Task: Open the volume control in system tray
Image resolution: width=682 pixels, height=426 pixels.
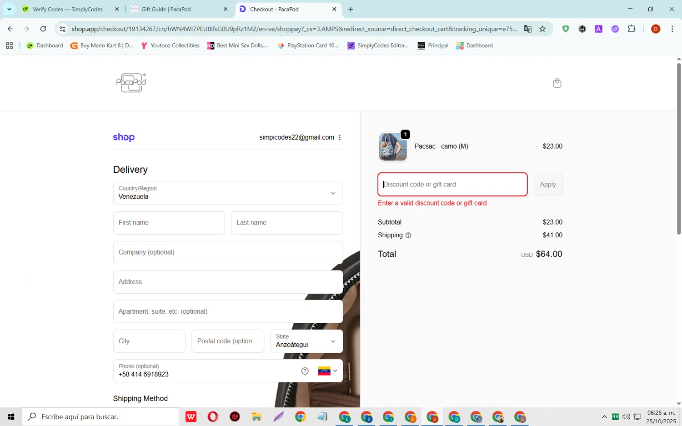Action: pos(626,416)
